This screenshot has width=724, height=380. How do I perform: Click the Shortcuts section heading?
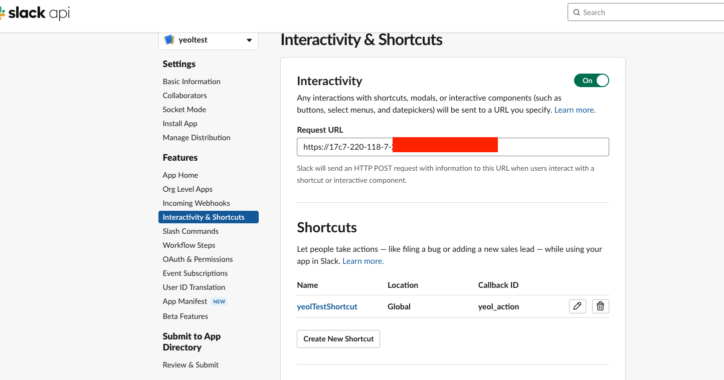coord(327,228)
